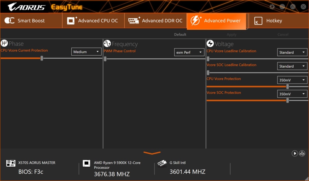Select the Advanced Power tab
The height and width of the screenshot is (181, 309).
(x=218, y=21)
